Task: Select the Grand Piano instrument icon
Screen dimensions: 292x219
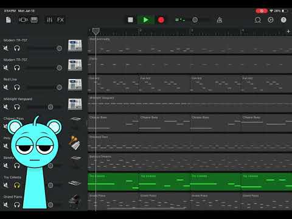Action: [x=75, y=202]
